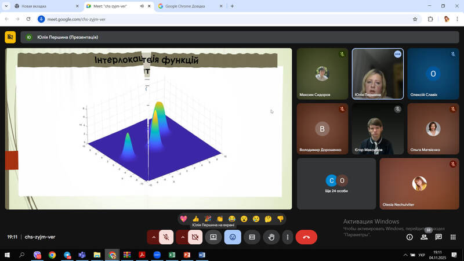Image resolution: width=464 pixels, height=261 pixels.
Task: Click the red leave call button
Action: [306, 237]
